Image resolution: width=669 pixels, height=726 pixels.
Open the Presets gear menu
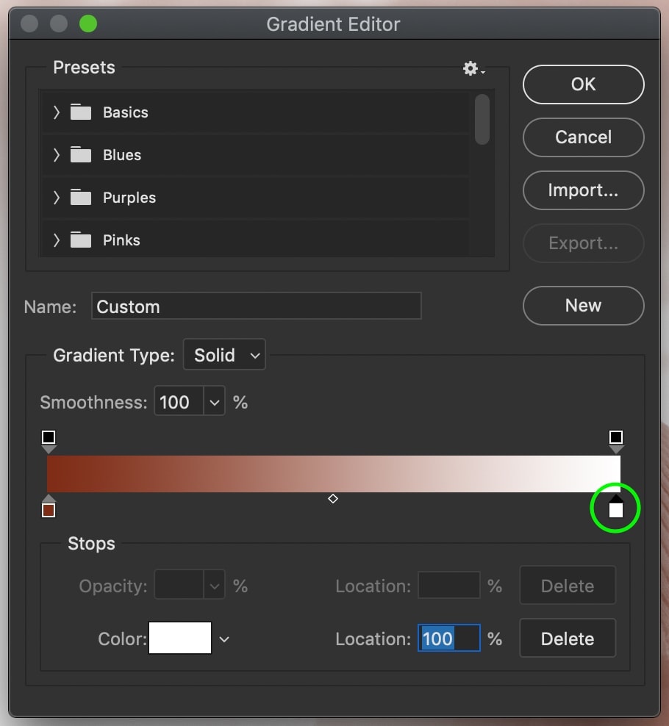tap(473, 68)
